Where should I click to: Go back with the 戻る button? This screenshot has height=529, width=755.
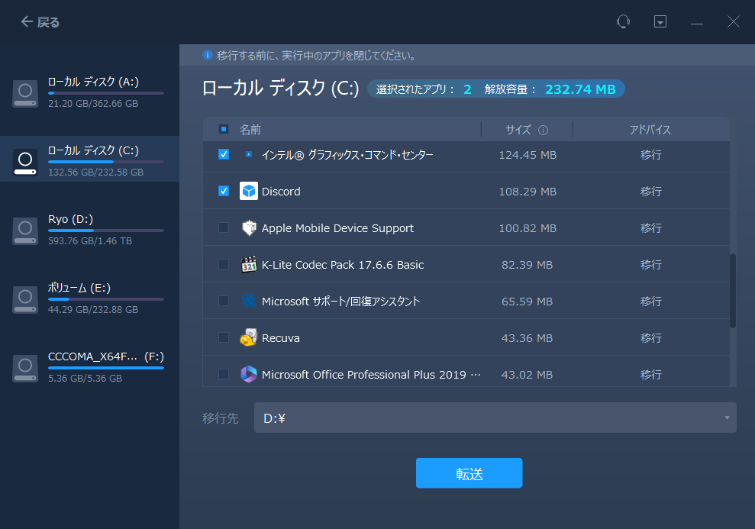tap(40, 22)
